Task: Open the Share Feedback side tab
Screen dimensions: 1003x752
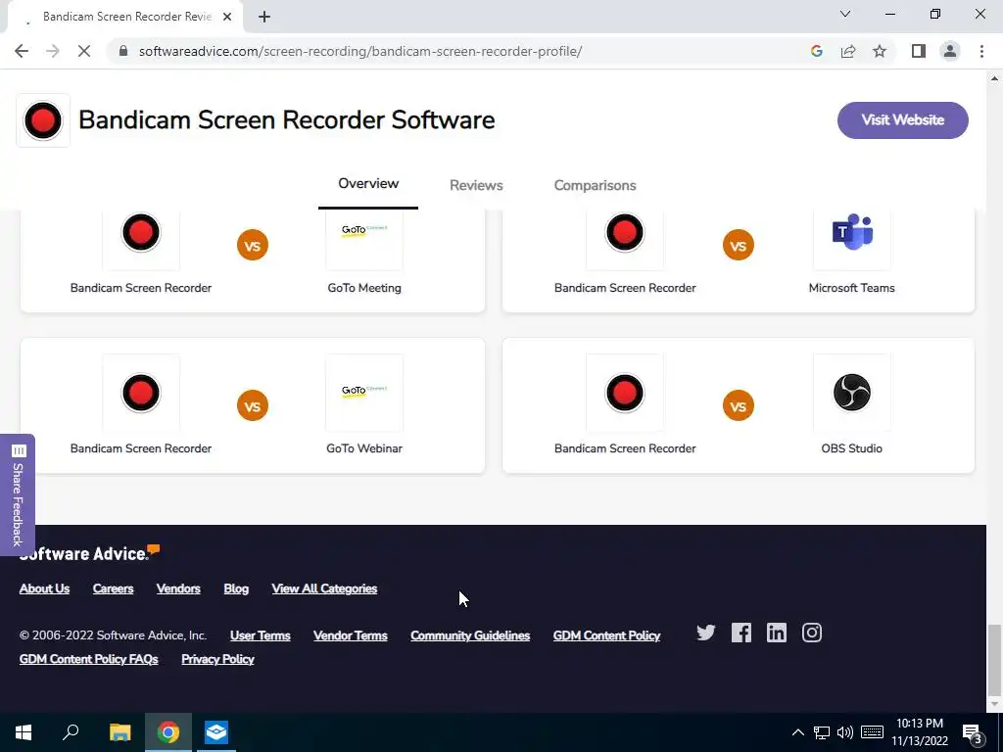Action: tap(18, 494)
